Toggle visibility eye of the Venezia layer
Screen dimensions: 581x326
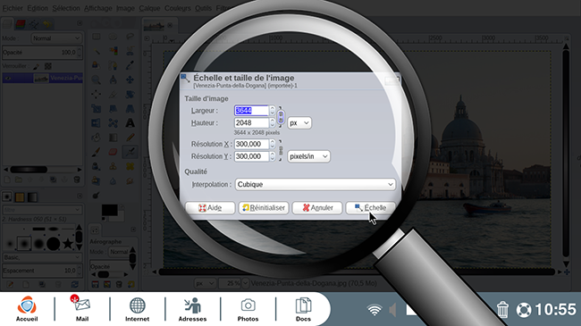coord(8,79)
